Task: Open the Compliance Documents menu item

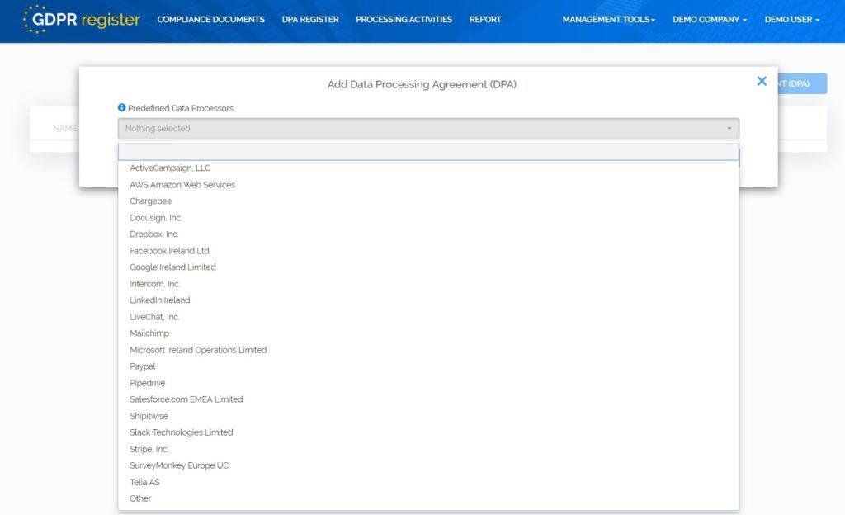Action: (210, 19)
